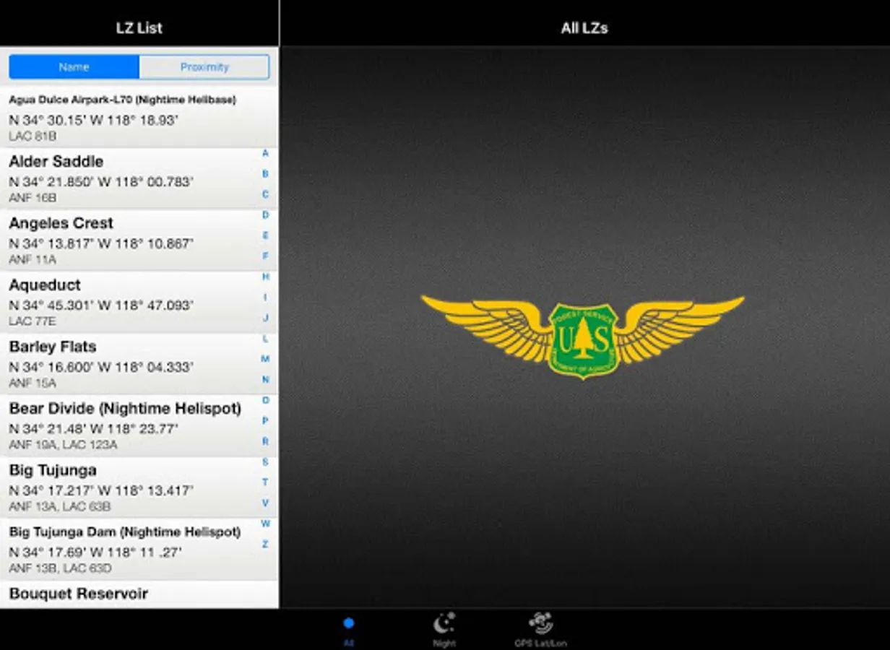Screen dimensions: 890x650
Task: Click the ANF 16B map reference
Action: click(33, 198)
